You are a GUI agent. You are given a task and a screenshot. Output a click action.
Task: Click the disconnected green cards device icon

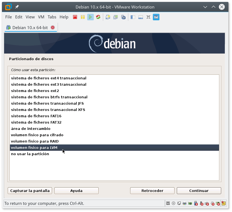(218, 203)
